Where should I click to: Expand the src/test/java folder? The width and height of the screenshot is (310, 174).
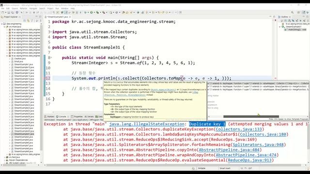coord(4,157)
